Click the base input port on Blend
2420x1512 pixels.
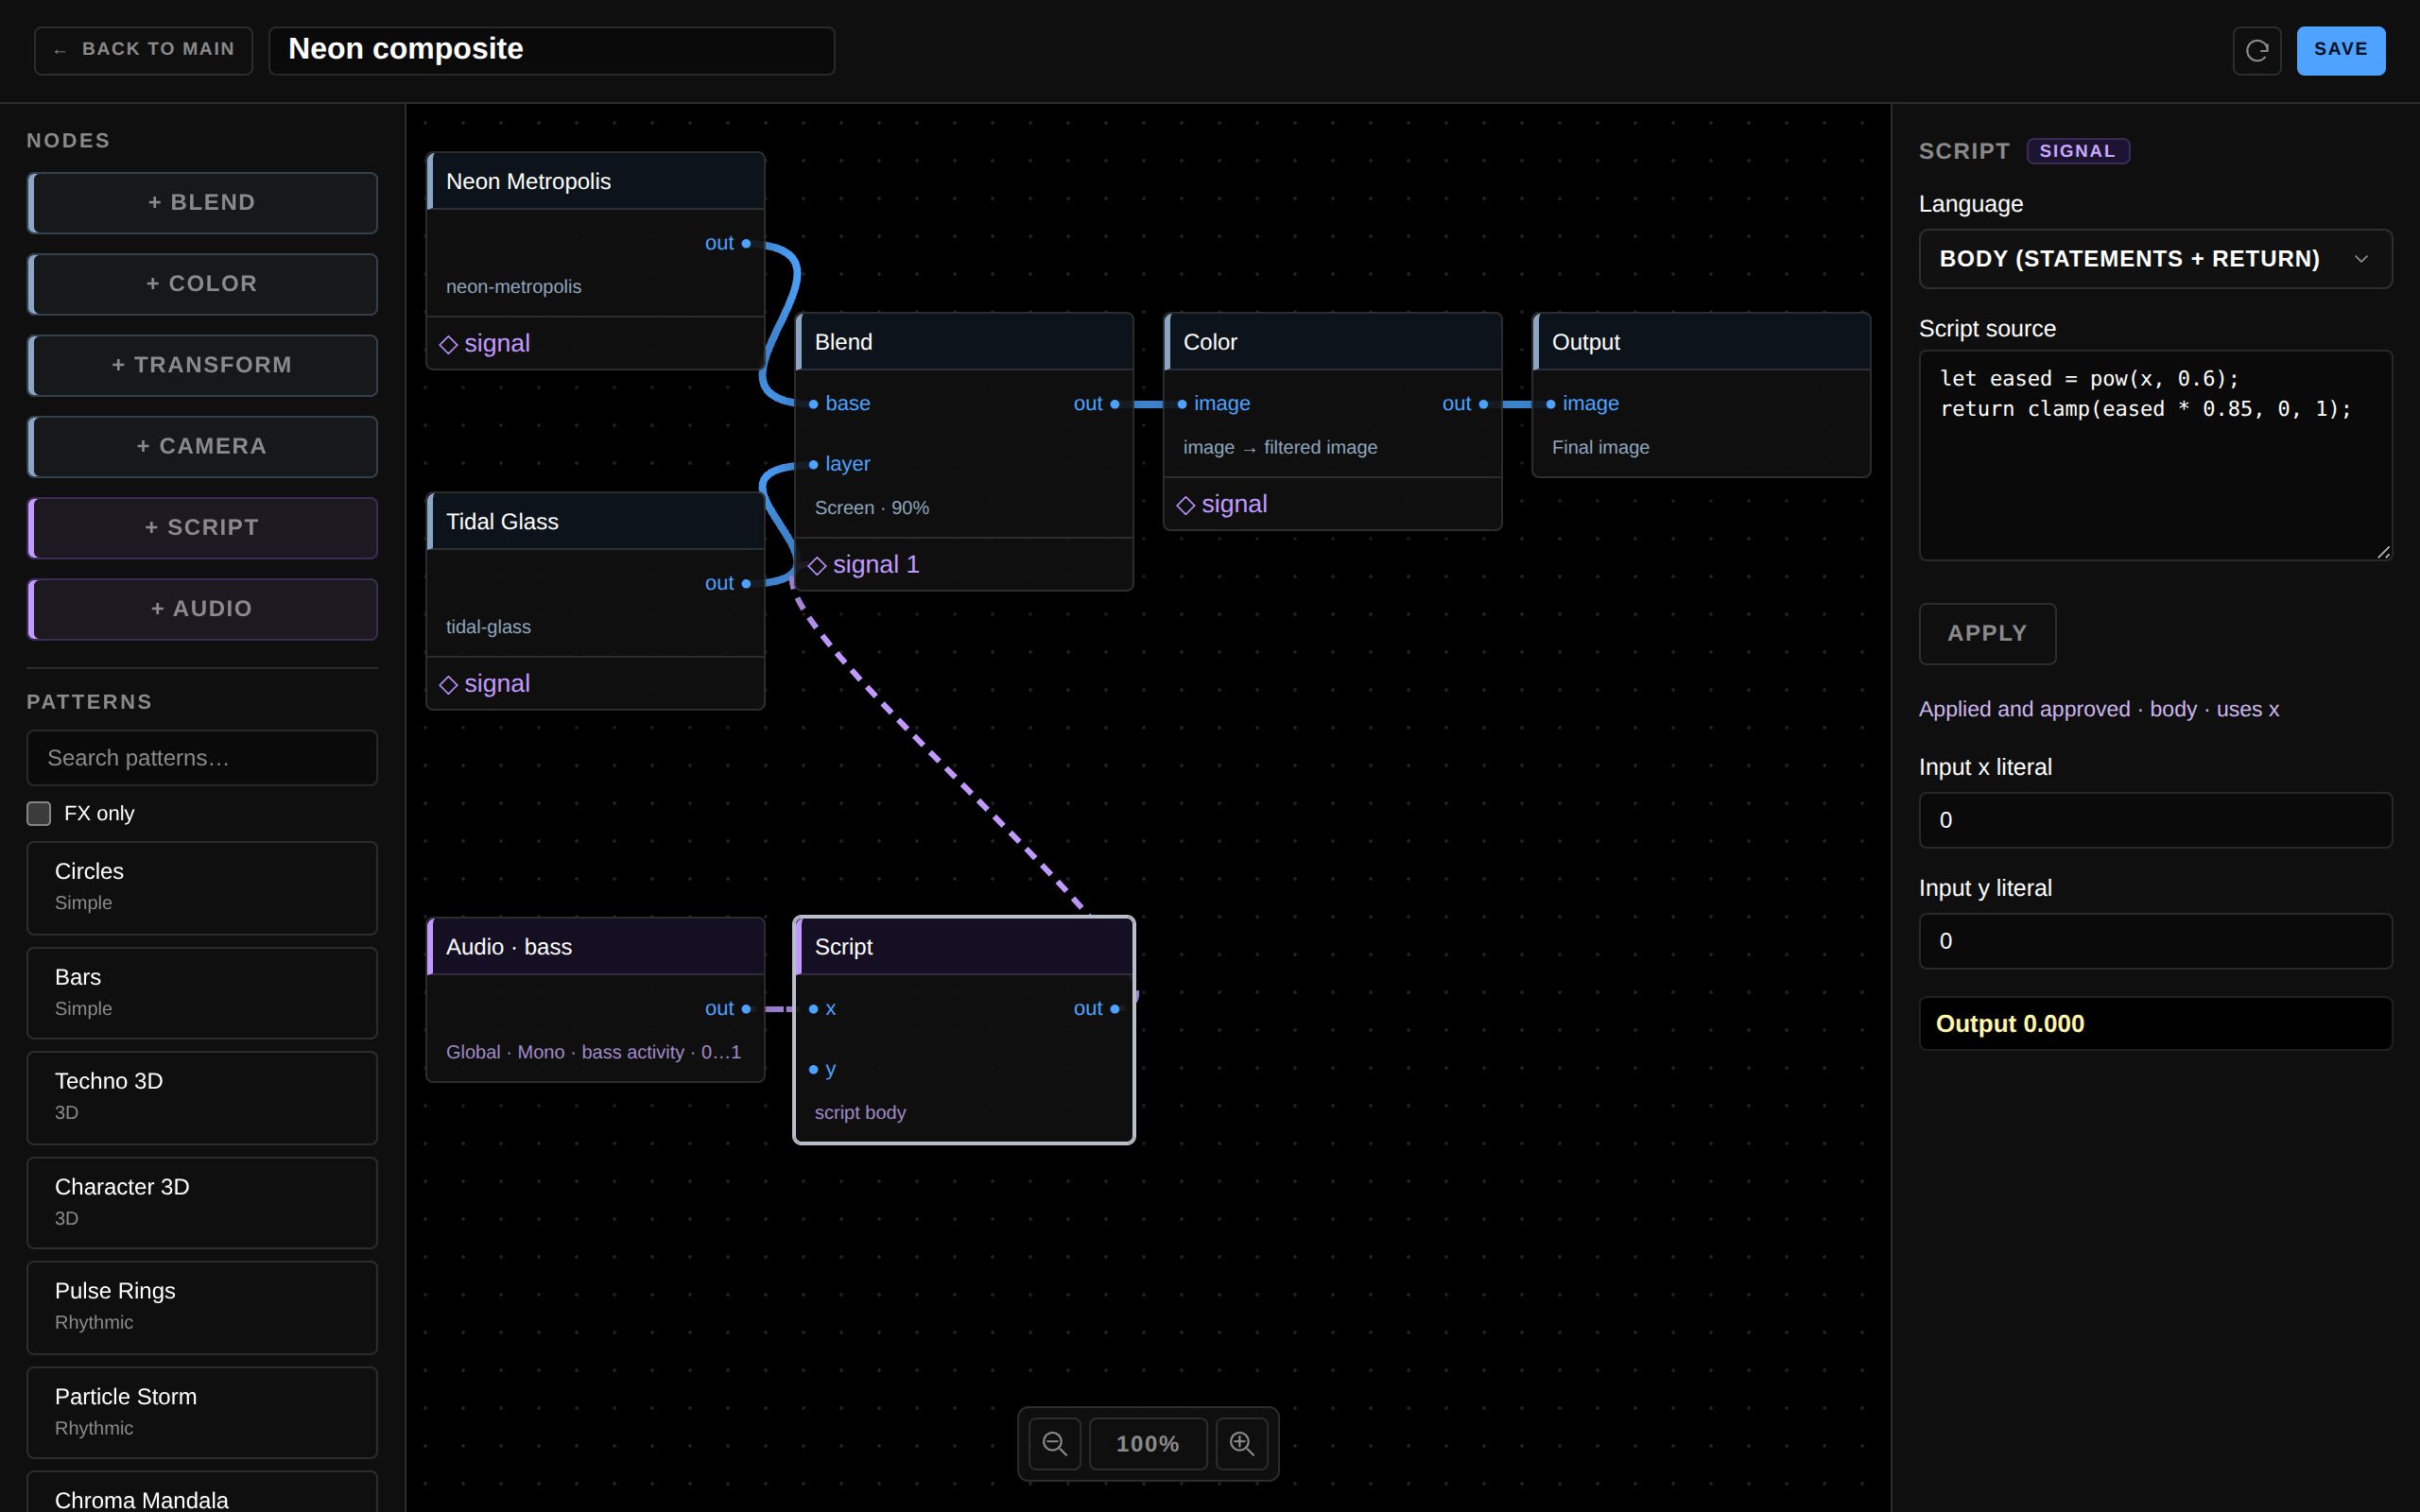coord(813,404)
